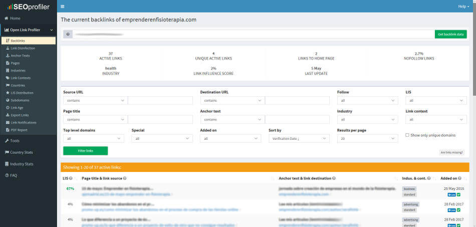Click help icon next to Indus. & cont.
Viewport: 476px width, 227px height.
click(428, 178)
